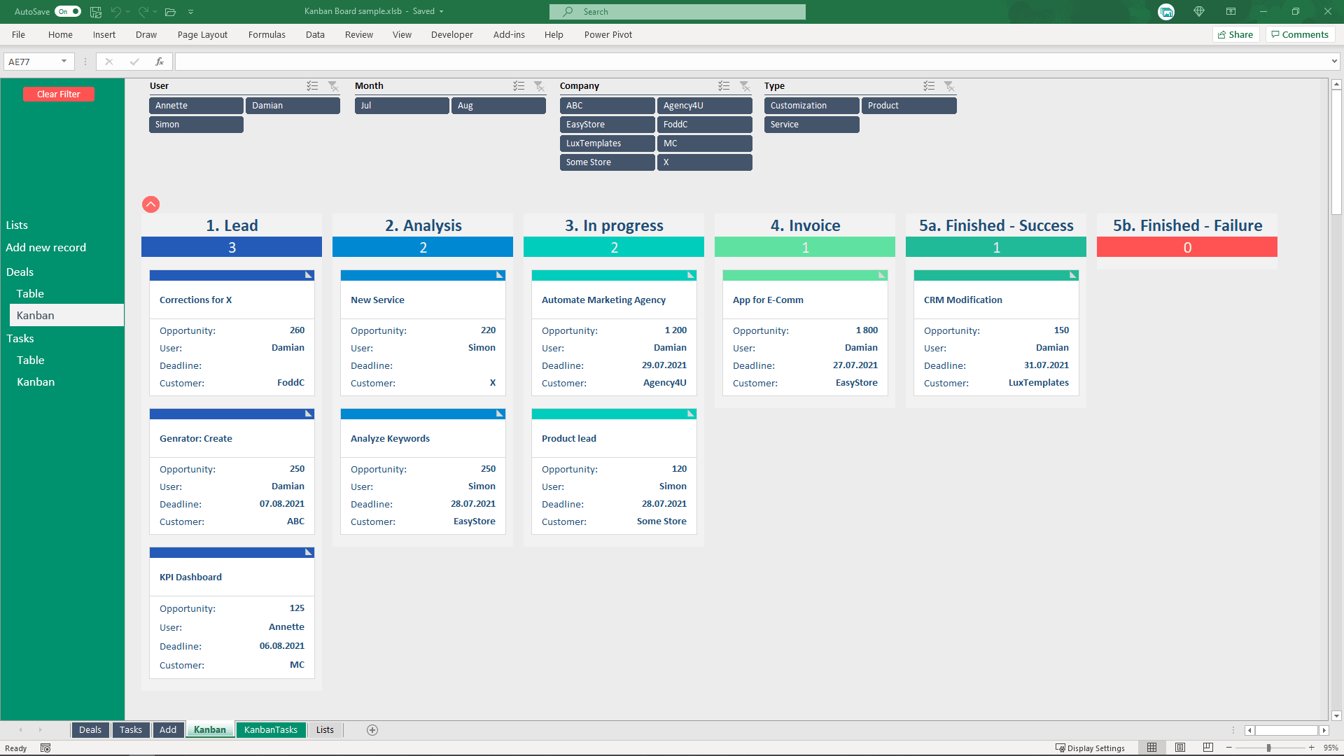Click the filter icon next to Month
The width and height of the screenshot is (1344, 756).
539,85
